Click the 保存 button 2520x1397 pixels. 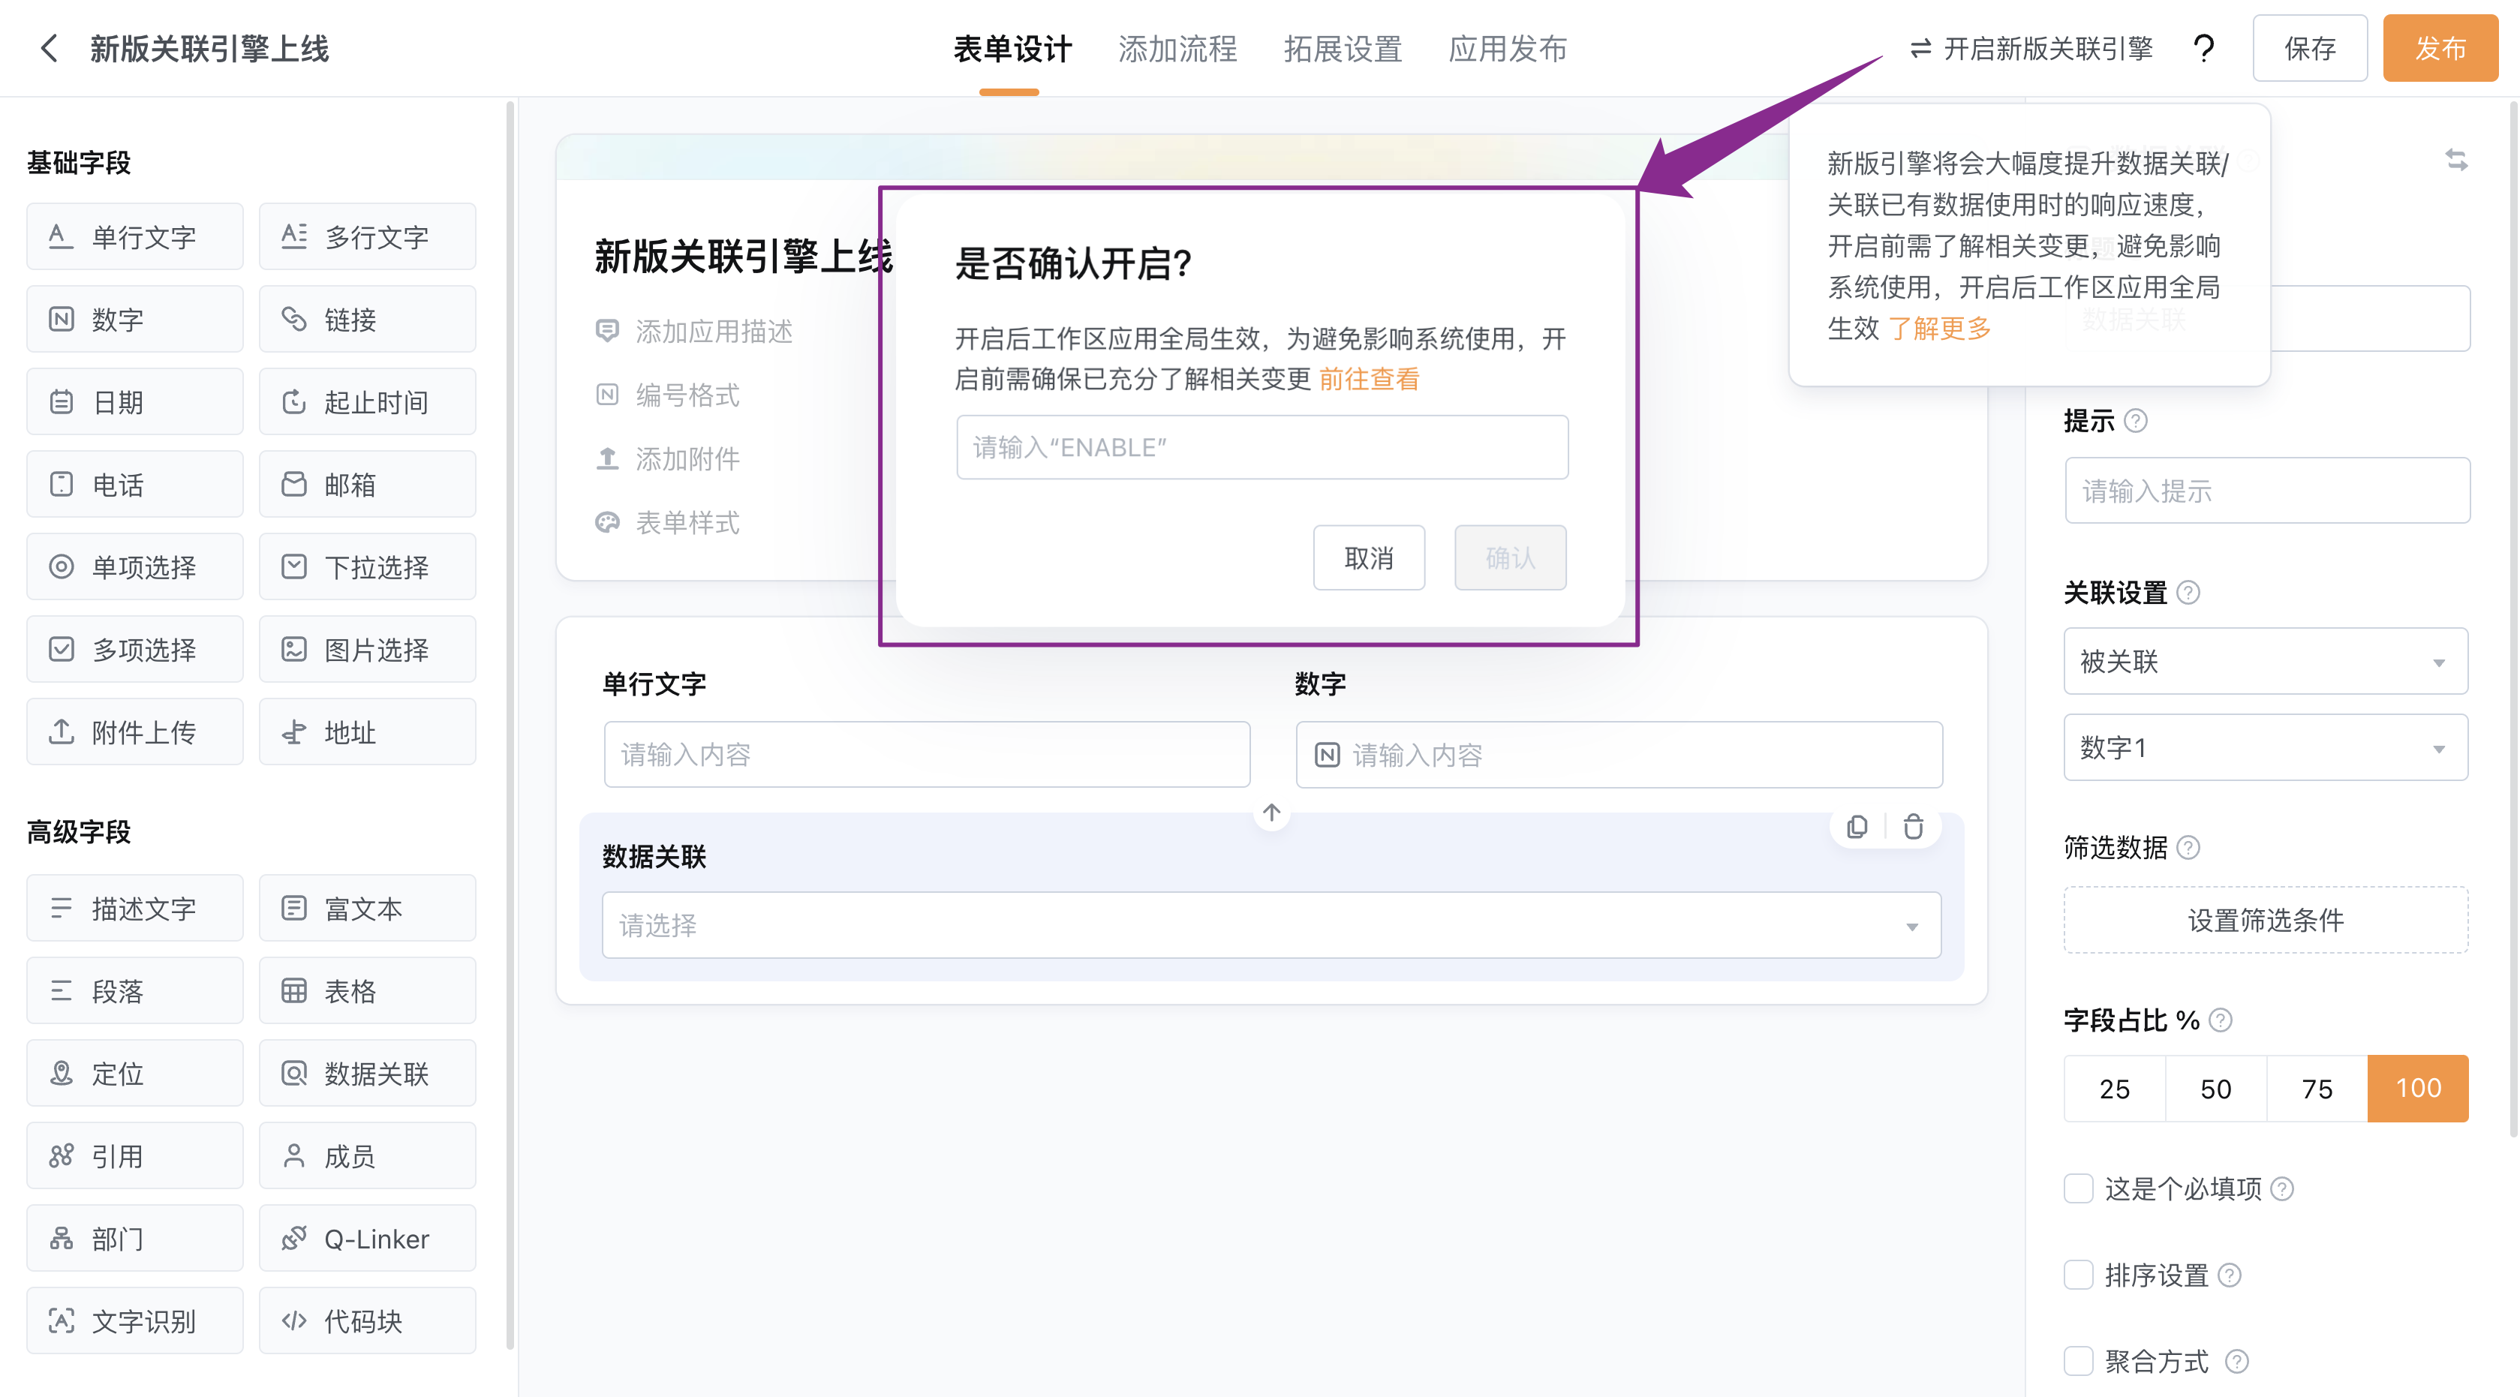2310,48
